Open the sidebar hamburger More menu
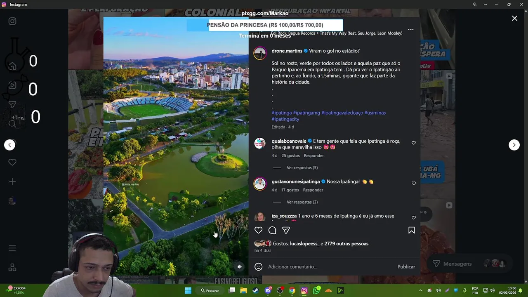 pos(12,248)
